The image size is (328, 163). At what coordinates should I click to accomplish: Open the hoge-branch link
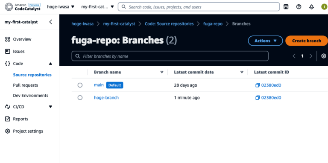pos(106,98)
